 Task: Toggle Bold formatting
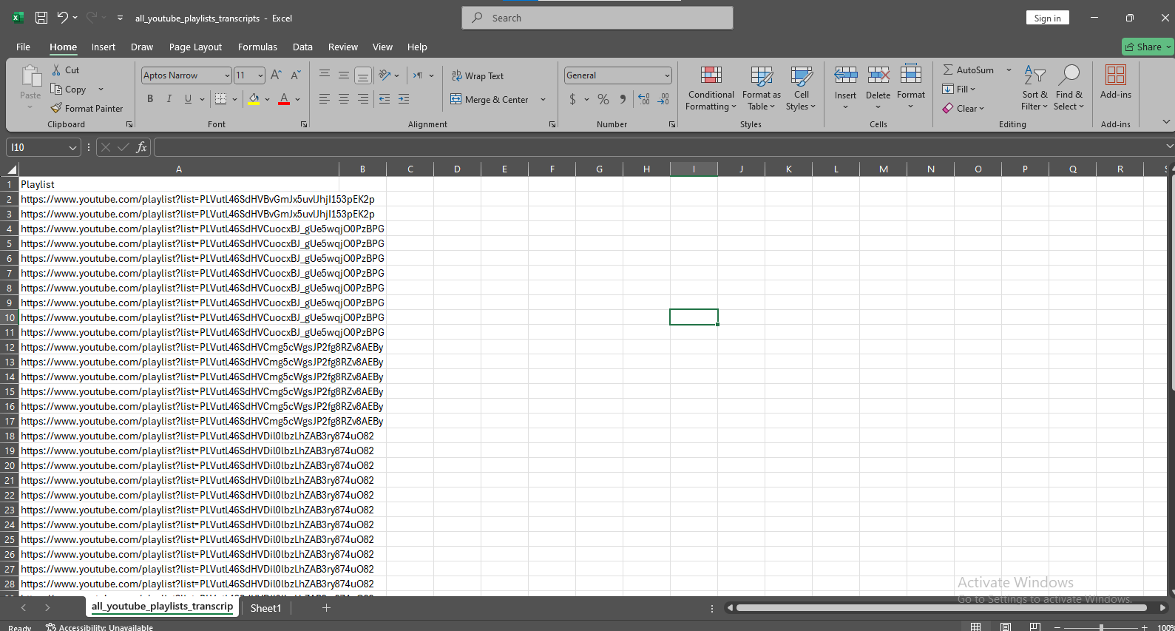click(150, 99)
